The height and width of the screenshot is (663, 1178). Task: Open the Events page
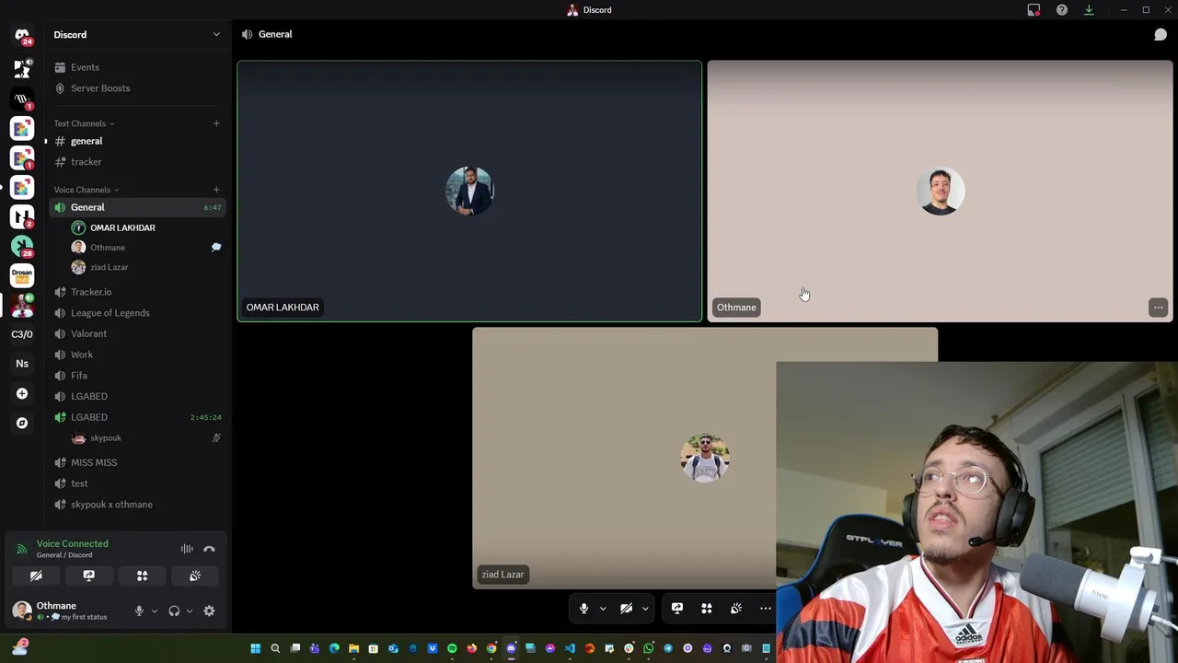point(137,67)
